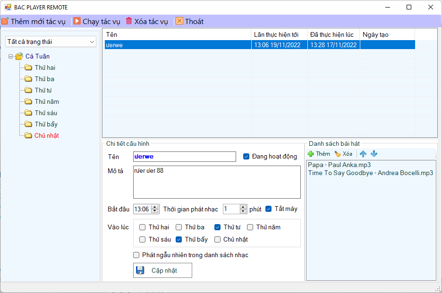442x293 pixels.
Task: Increase Thời gian phát nhạc with spinner
Action: pos(243,207)
